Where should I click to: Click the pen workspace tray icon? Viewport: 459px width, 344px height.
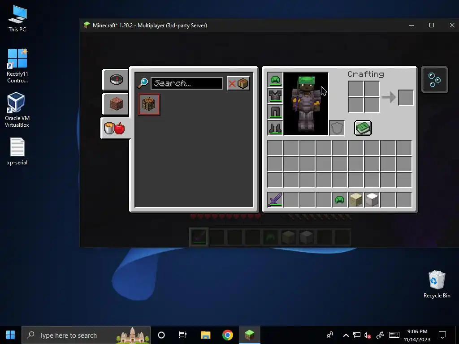click(380, 335)
